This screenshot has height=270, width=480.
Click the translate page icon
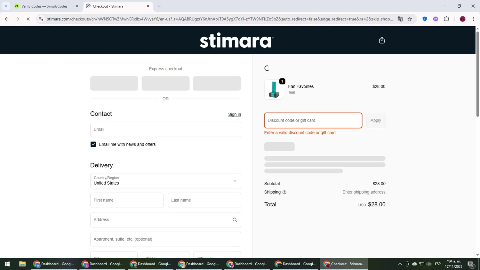pos(400,19)
